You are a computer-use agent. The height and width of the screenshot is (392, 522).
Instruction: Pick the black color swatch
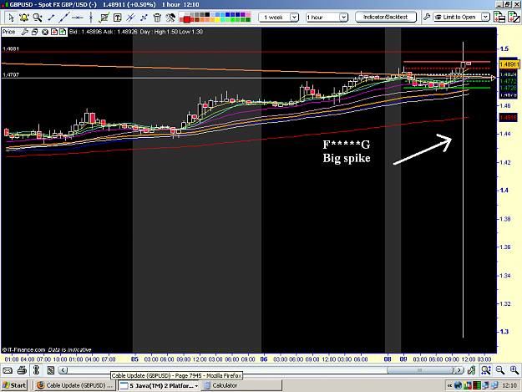pyautogui.click(x=207, y=15)
